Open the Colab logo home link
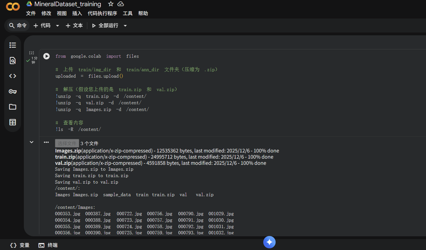The image size is (426, 250). pyautogui.click(x=13, y=6)
